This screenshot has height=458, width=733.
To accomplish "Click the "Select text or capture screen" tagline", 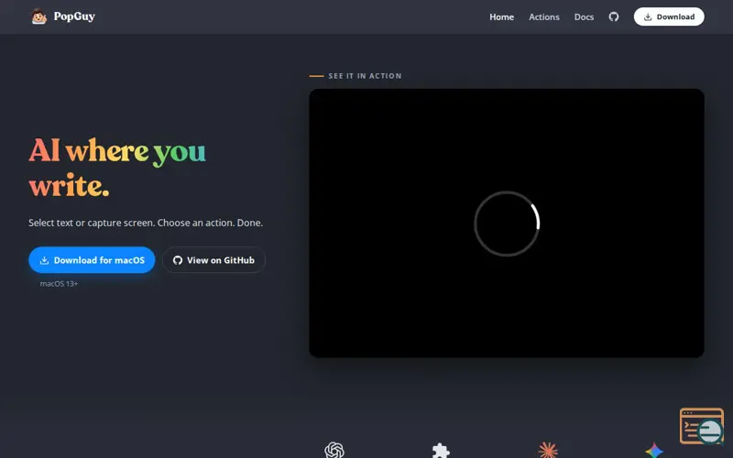I will coord(146,223).
